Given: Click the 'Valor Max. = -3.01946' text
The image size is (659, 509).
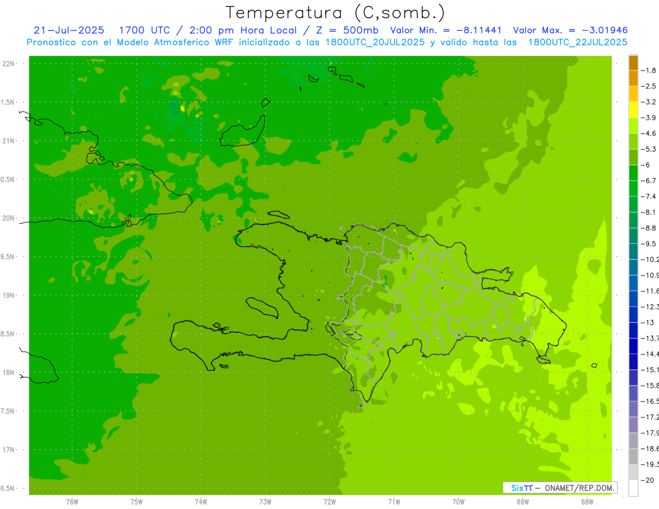Looking at the screenshot, I should [570, 30].
